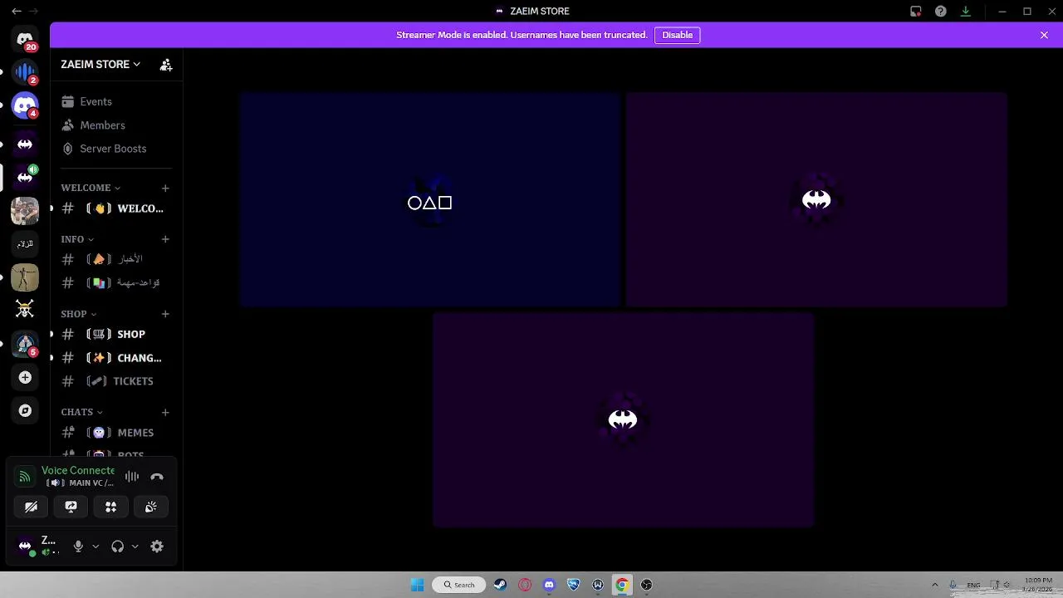Click noise suppression waveform icon
The image size is (1063, 598).
pos(132,477)
